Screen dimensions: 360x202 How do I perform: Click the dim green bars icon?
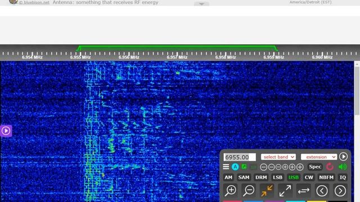pos(254,167)
